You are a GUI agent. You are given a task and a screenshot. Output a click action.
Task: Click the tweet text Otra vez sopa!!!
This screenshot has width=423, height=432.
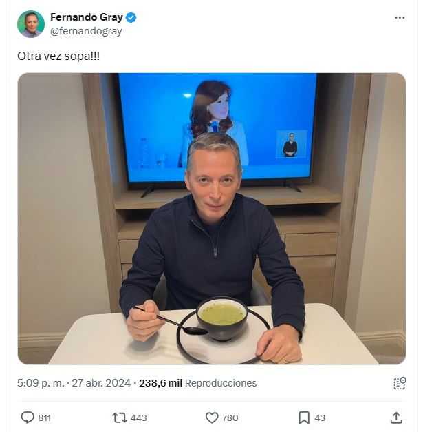click(58, 56)
